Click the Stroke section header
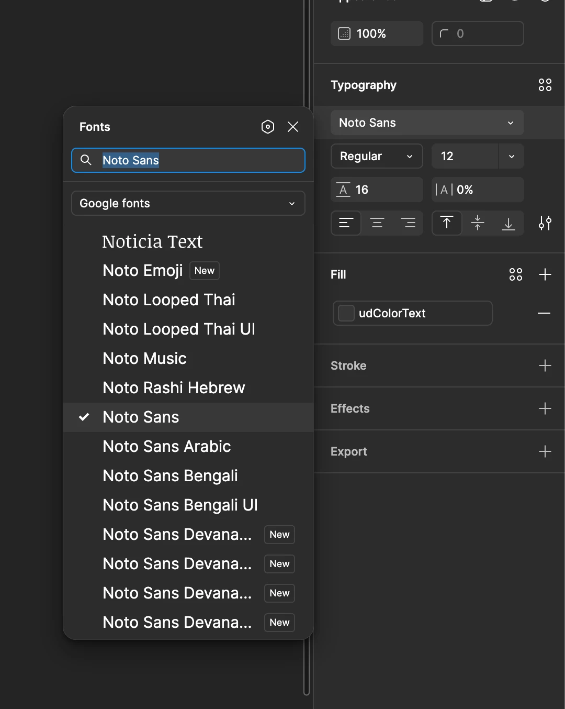 348,365
